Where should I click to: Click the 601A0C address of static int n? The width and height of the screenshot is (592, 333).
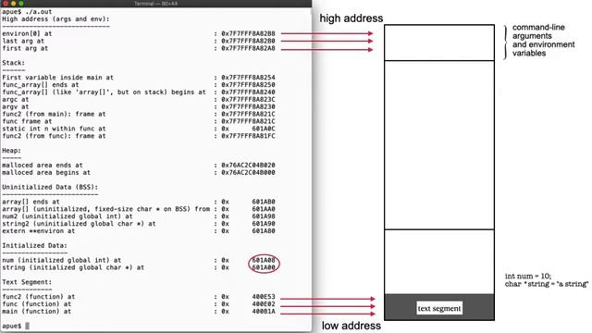(x=264, y=129)
